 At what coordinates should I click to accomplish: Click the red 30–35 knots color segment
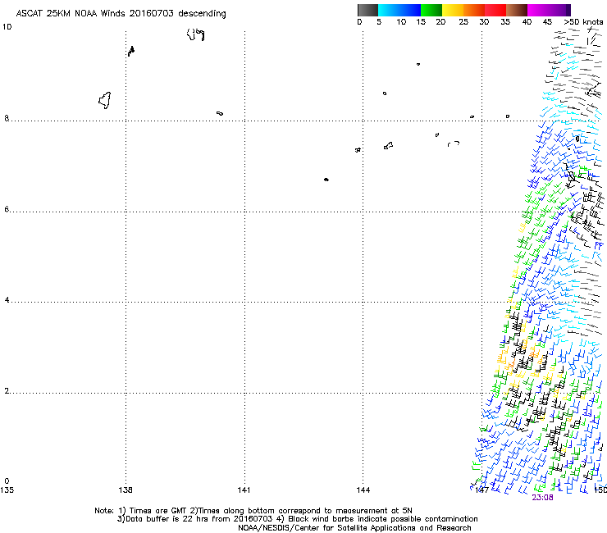coord(495,10)
